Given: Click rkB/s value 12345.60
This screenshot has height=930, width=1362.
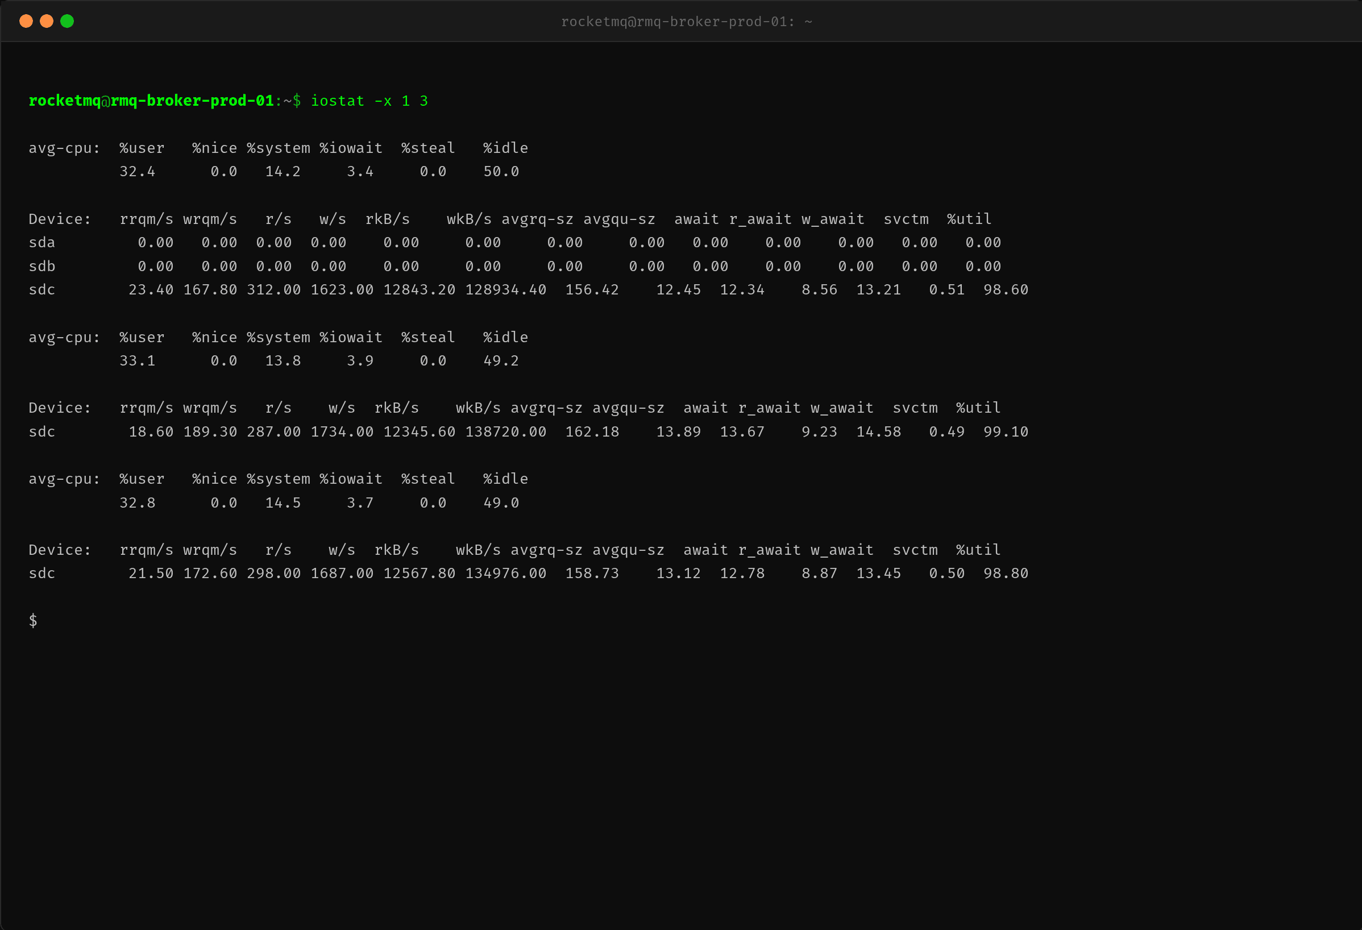Looking at the screenshot, I should pyautogui.click(x=419, y=432).
